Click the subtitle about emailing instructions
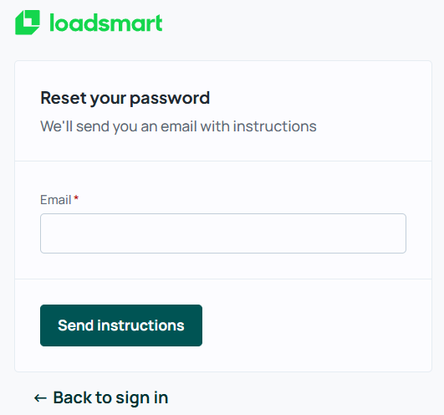444x415 pixels. point(178,126)
